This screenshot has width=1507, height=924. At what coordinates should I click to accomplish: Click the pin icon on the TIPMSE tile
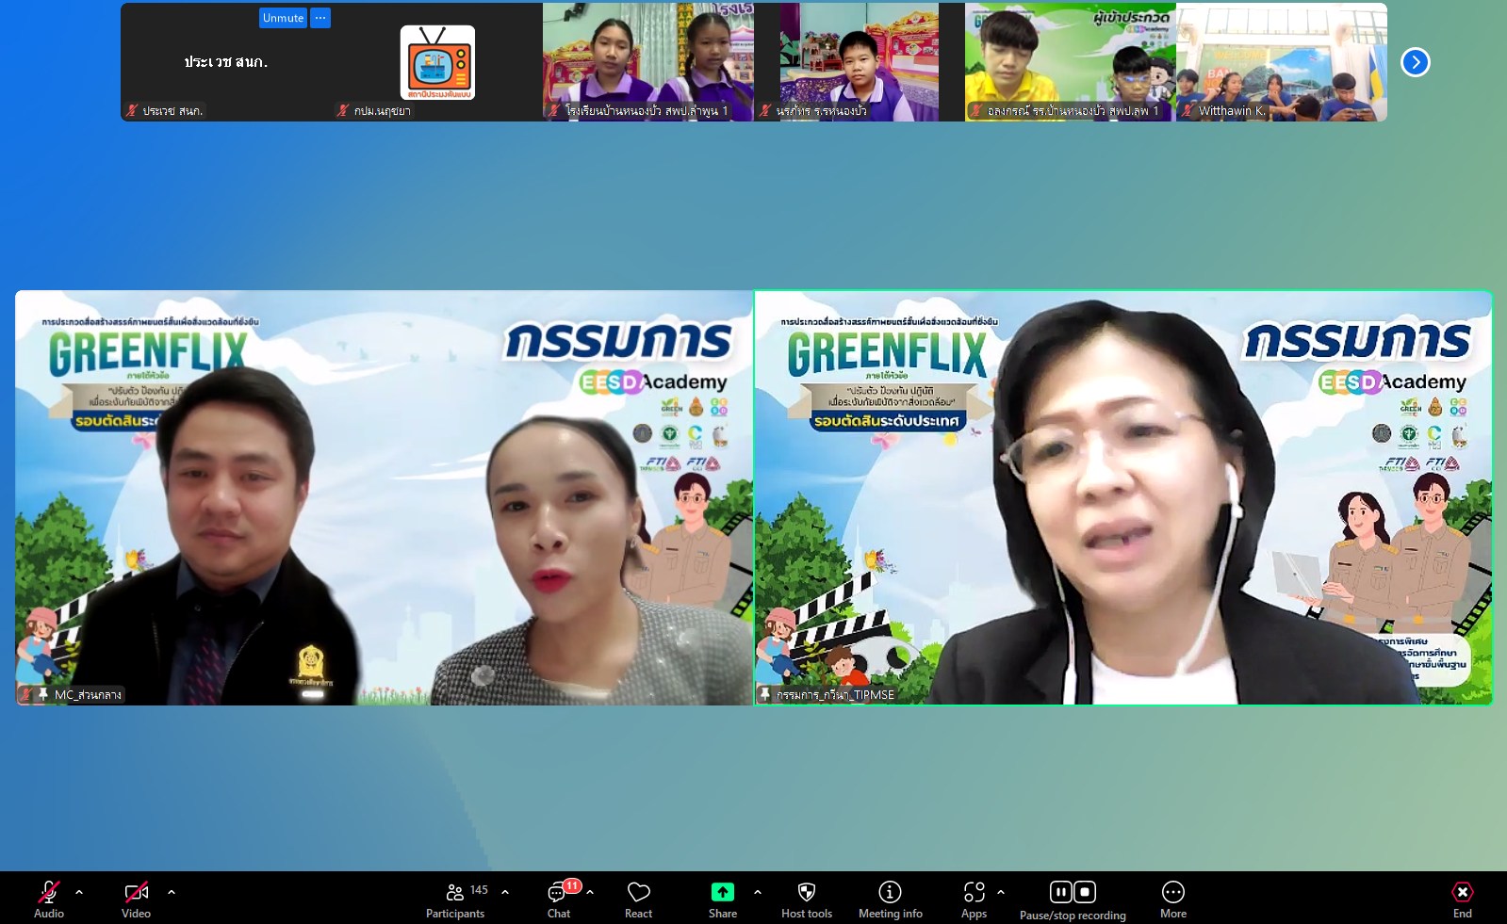[765, 694]
